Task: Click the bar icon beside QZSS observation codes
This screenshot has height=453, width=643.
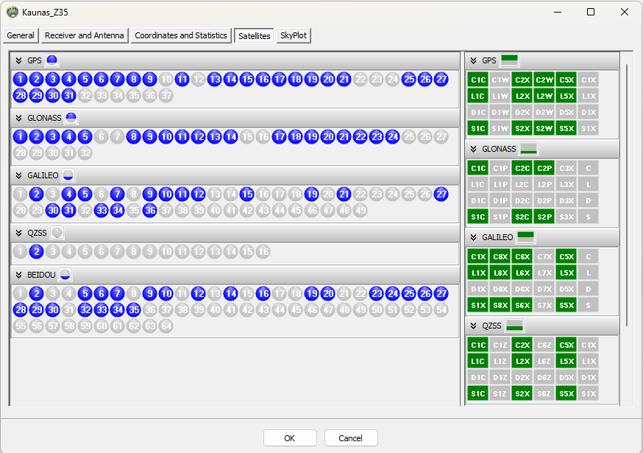Action: tap(515, 326)
